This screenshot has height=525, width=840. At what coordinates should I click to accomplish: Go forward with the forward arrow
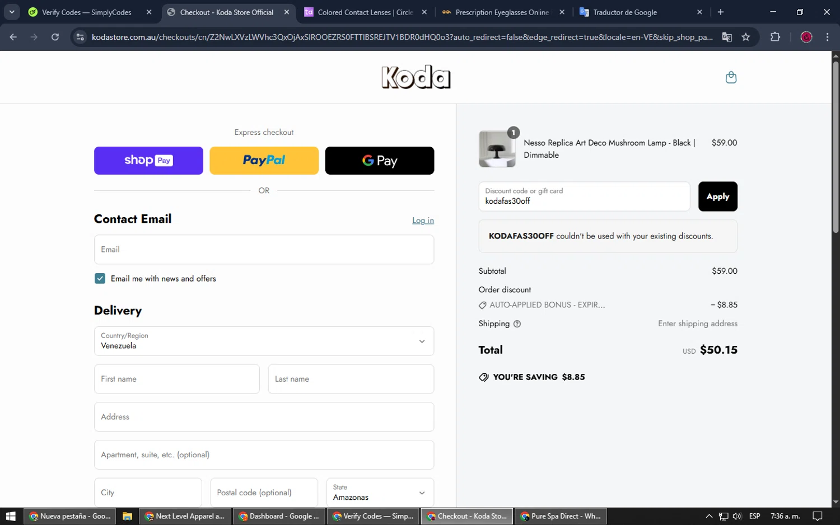(x=34, y=37)
